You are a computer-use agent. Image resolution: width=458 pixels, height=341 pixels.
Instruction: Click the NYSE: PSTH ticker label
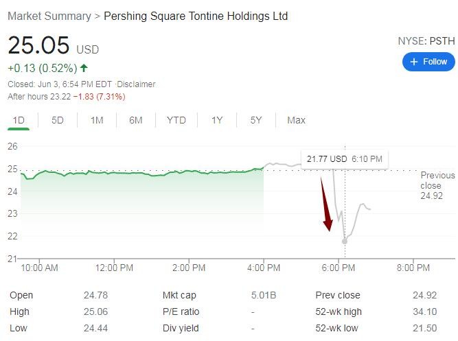tap(426, 41)
